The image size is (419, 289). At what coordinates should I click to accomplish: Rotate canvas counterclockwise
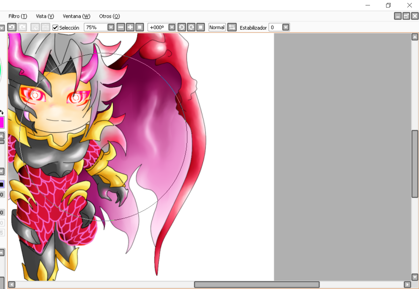(x=182, y=27)
